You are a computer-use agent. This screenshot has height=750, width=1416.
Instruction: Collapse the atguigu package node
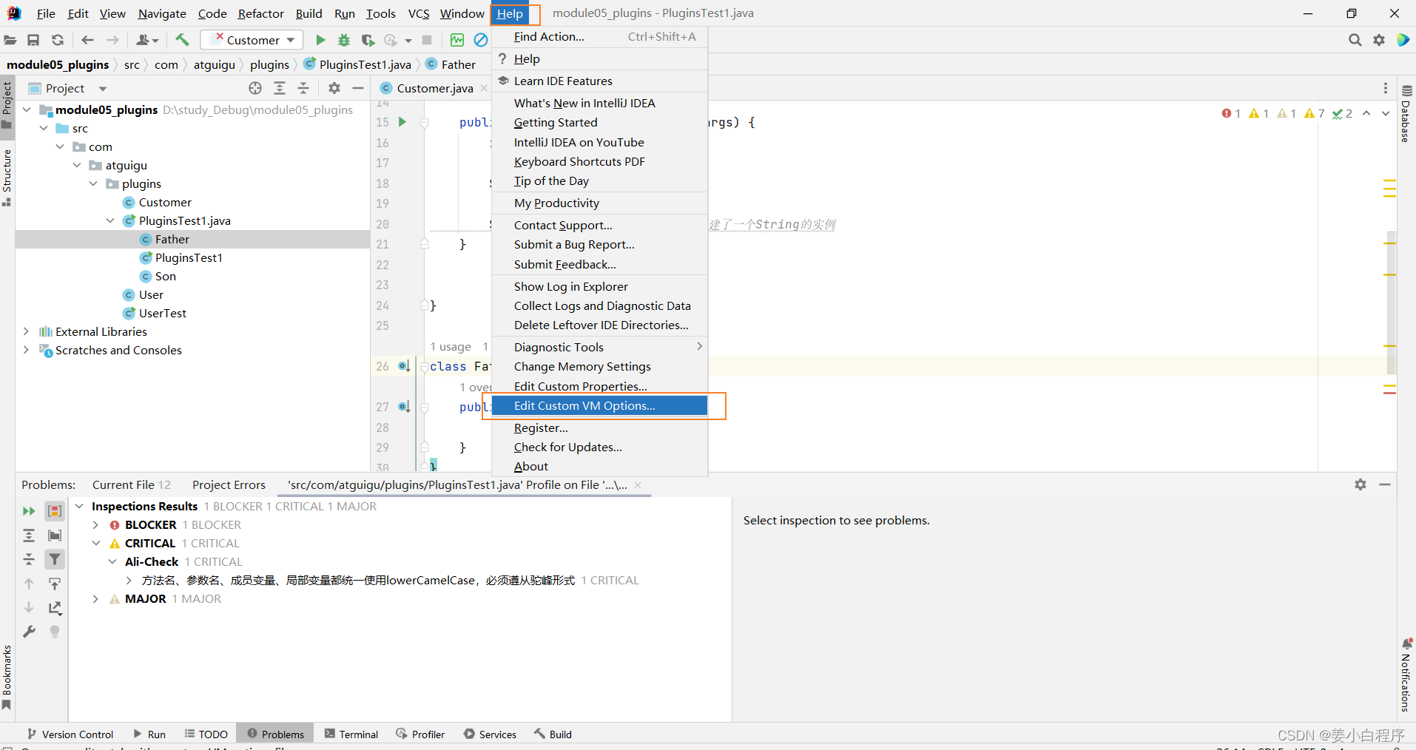tap(77, 165)
